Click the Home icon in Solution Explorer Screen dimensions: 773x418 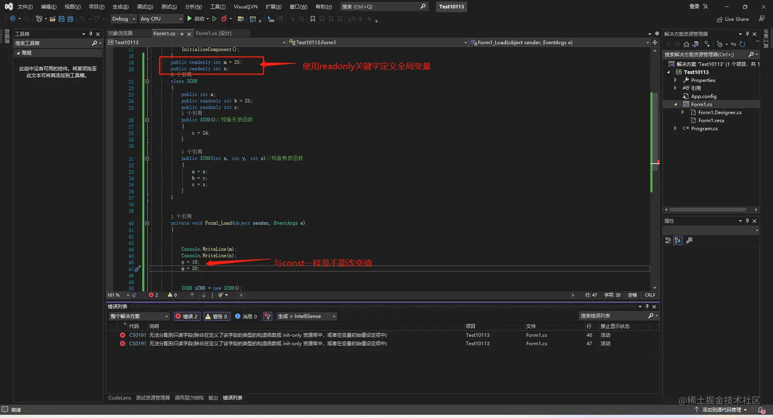686,44
